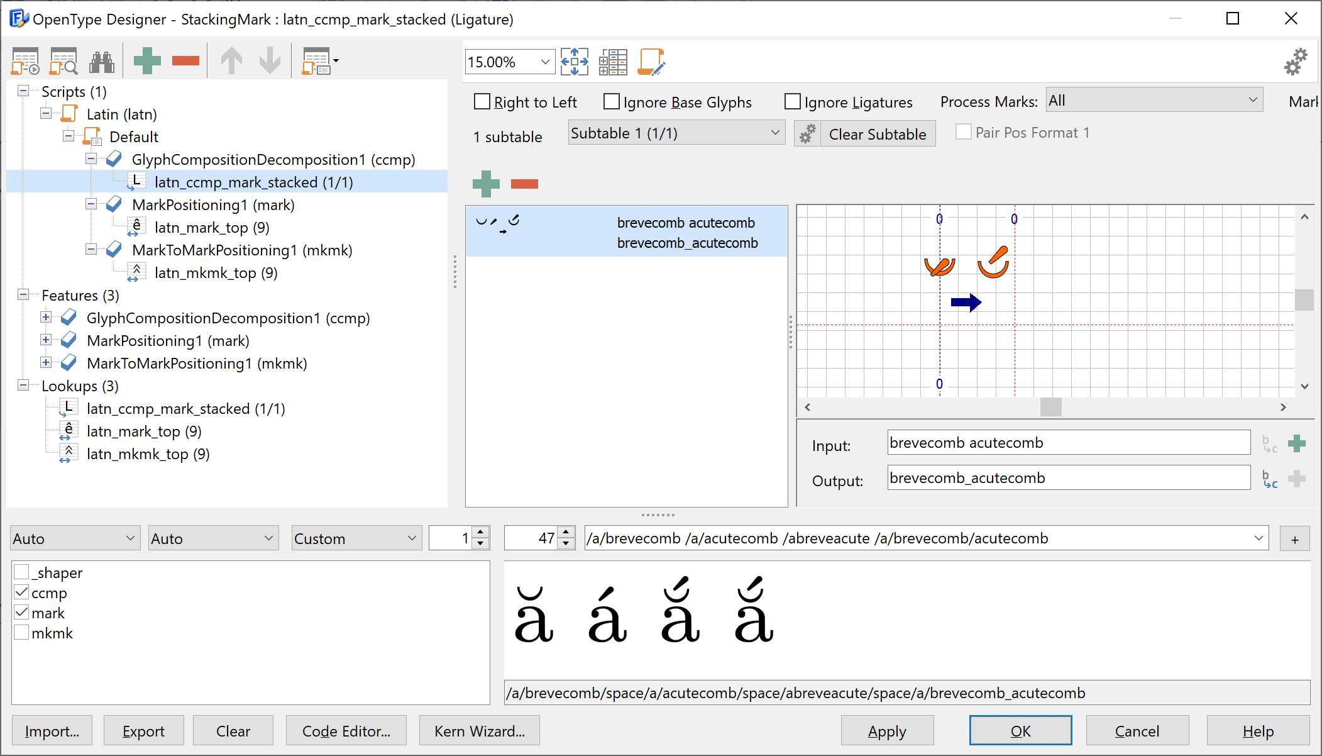Click the Clear Subtable button

(877, 134)
